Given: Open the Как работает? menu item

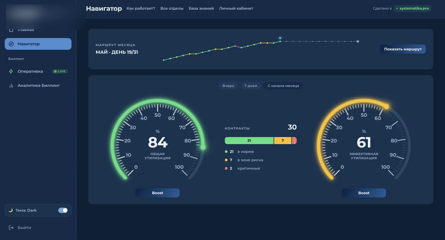Looking at the screenshot, I should pyautogui.click(x=141, y=8).
